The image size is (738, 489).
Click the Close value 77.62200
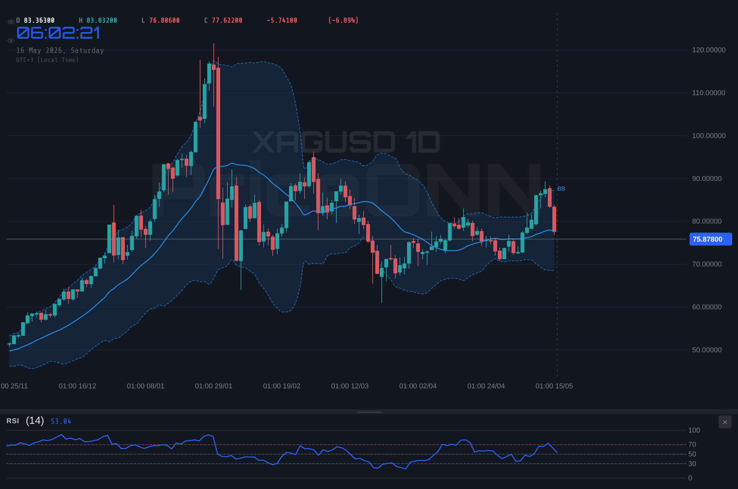pyautogui.click(x=227, y=20)
